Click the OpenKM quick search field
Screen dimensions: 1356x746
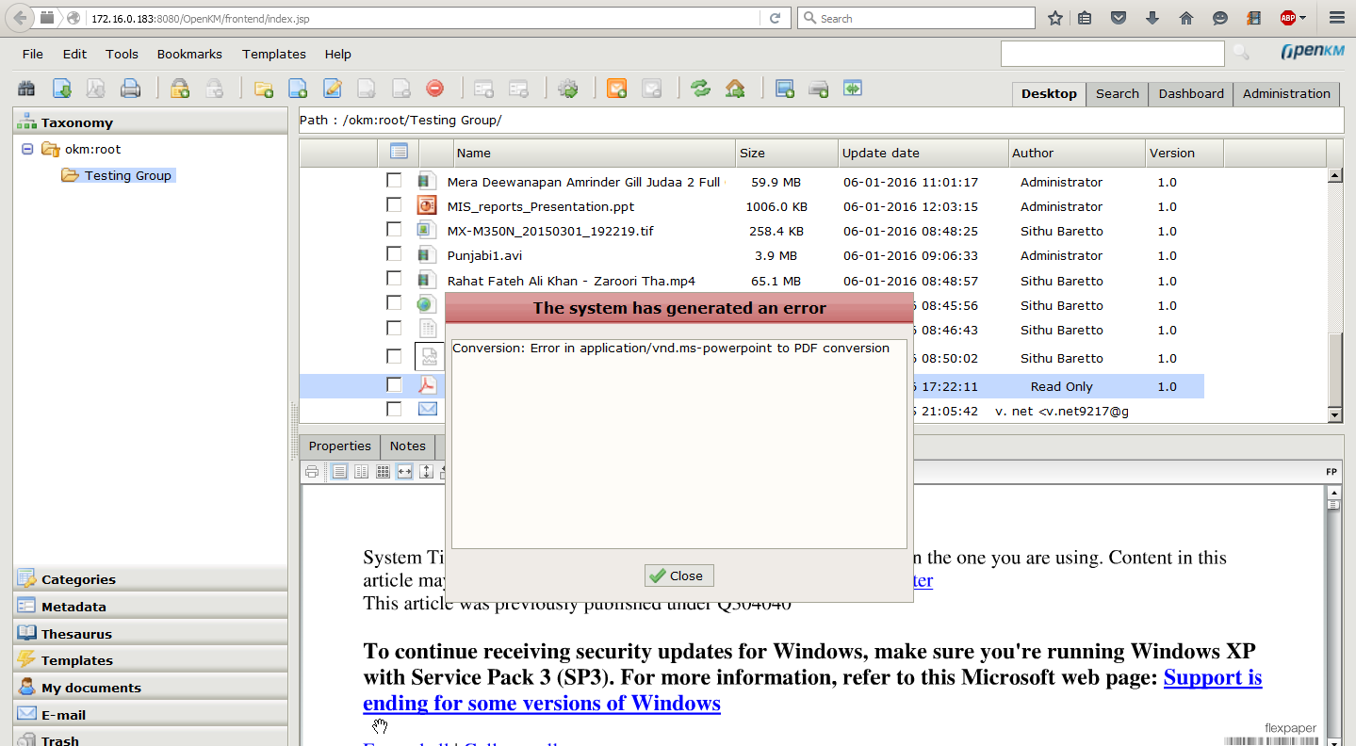(1112, 54)
